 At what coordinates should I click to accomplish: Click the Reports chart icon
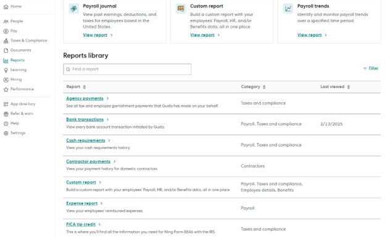point(6,60)
